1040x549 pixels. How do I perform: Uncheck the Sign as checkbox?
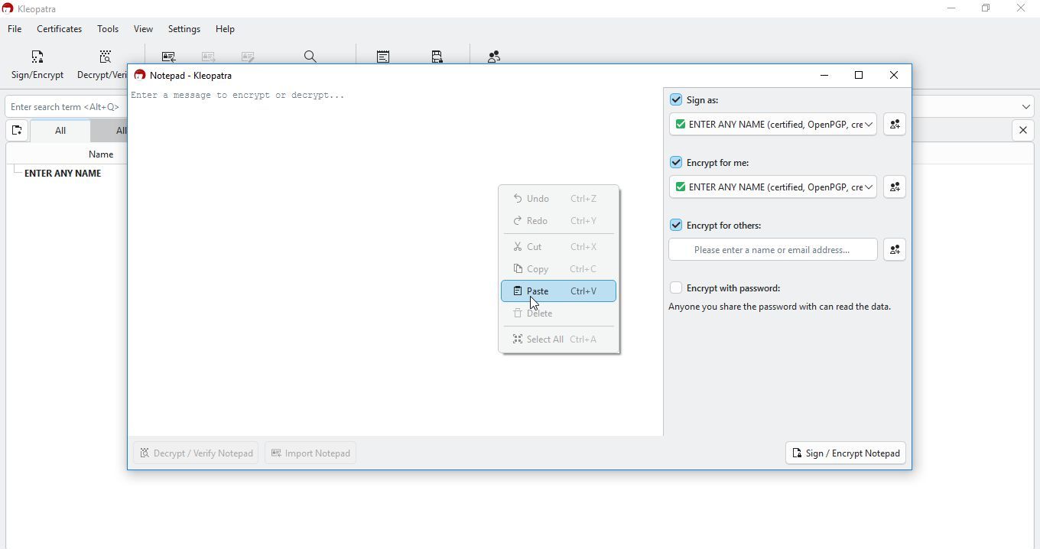676,100
